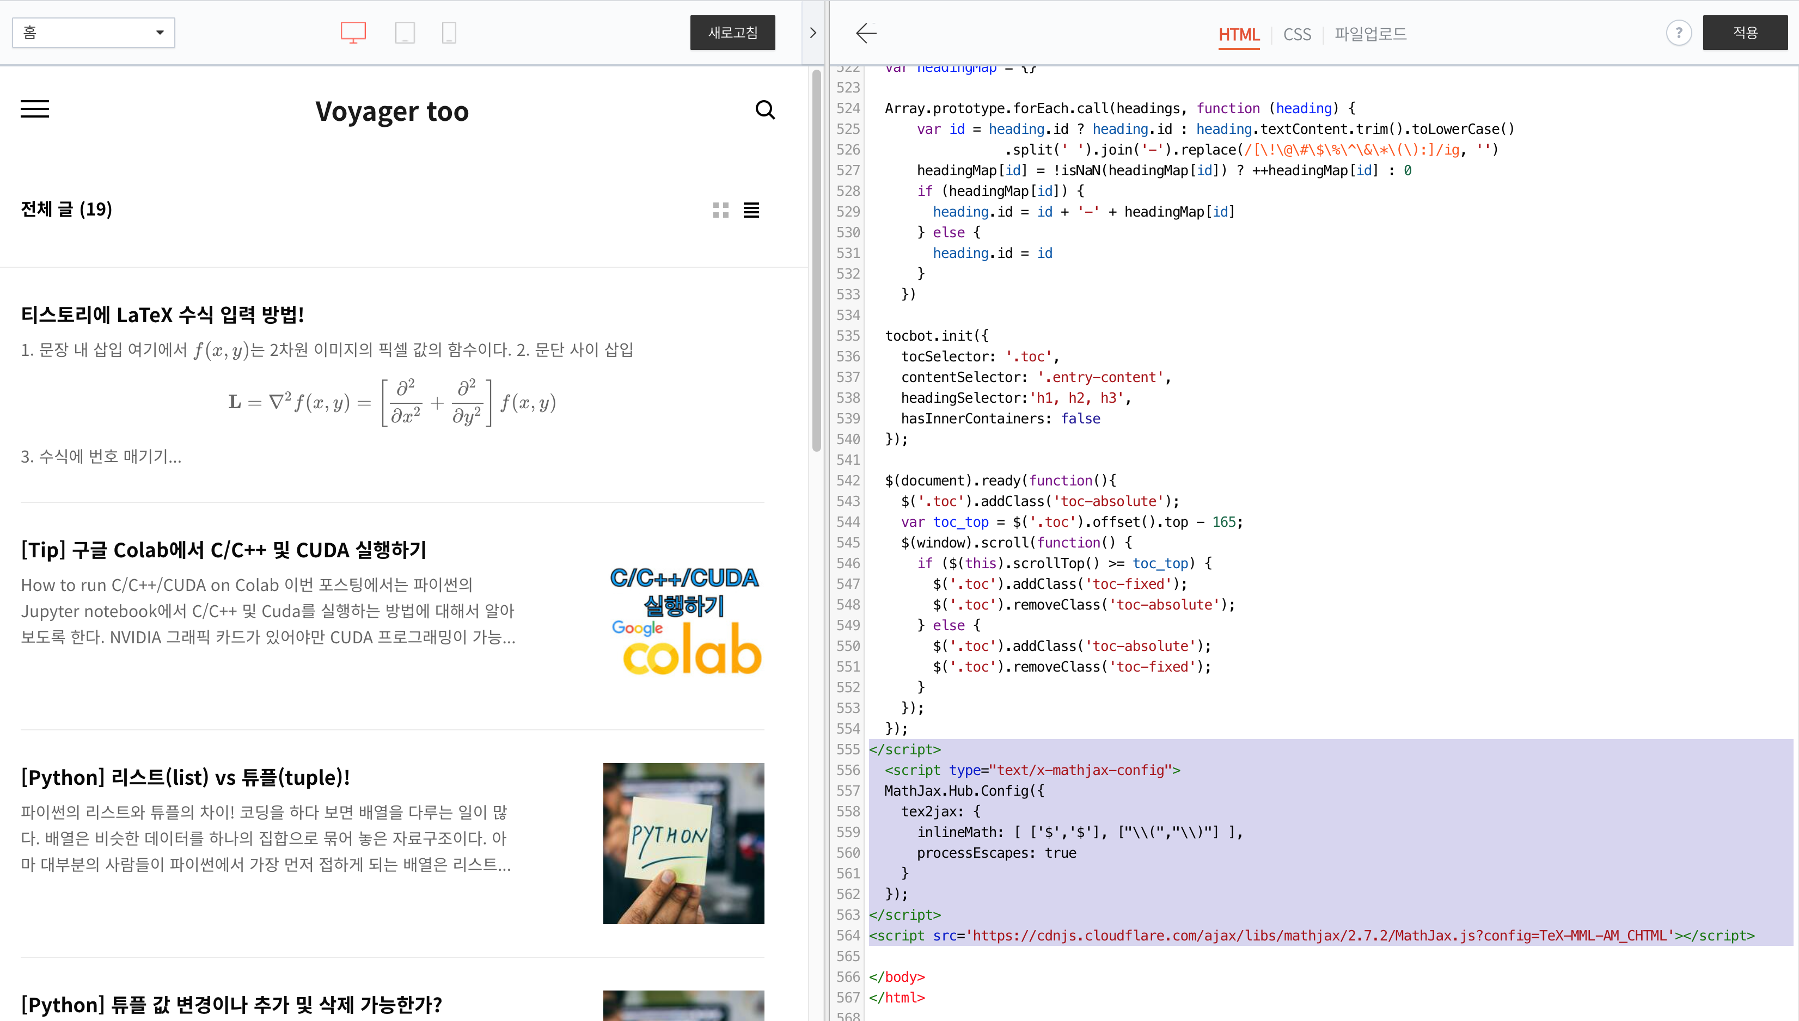
Task: Open the LaTeX 수식 입력 방법 post
Action: [162, 315]
